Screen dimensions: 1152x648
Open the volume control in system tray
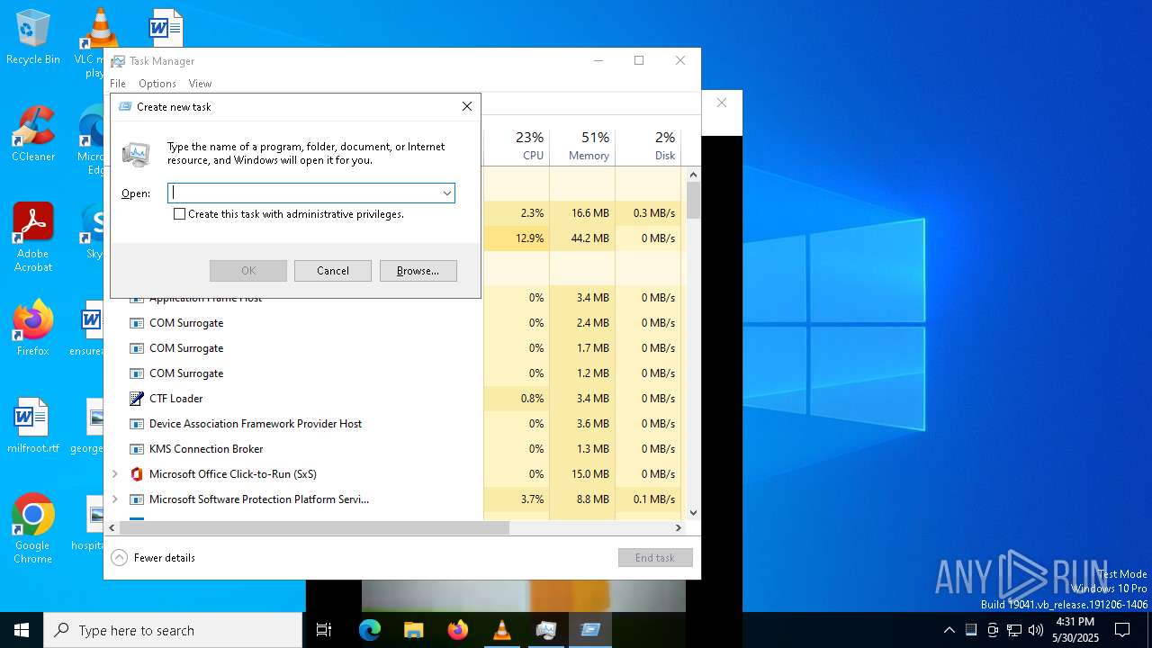pos(1036,630)
